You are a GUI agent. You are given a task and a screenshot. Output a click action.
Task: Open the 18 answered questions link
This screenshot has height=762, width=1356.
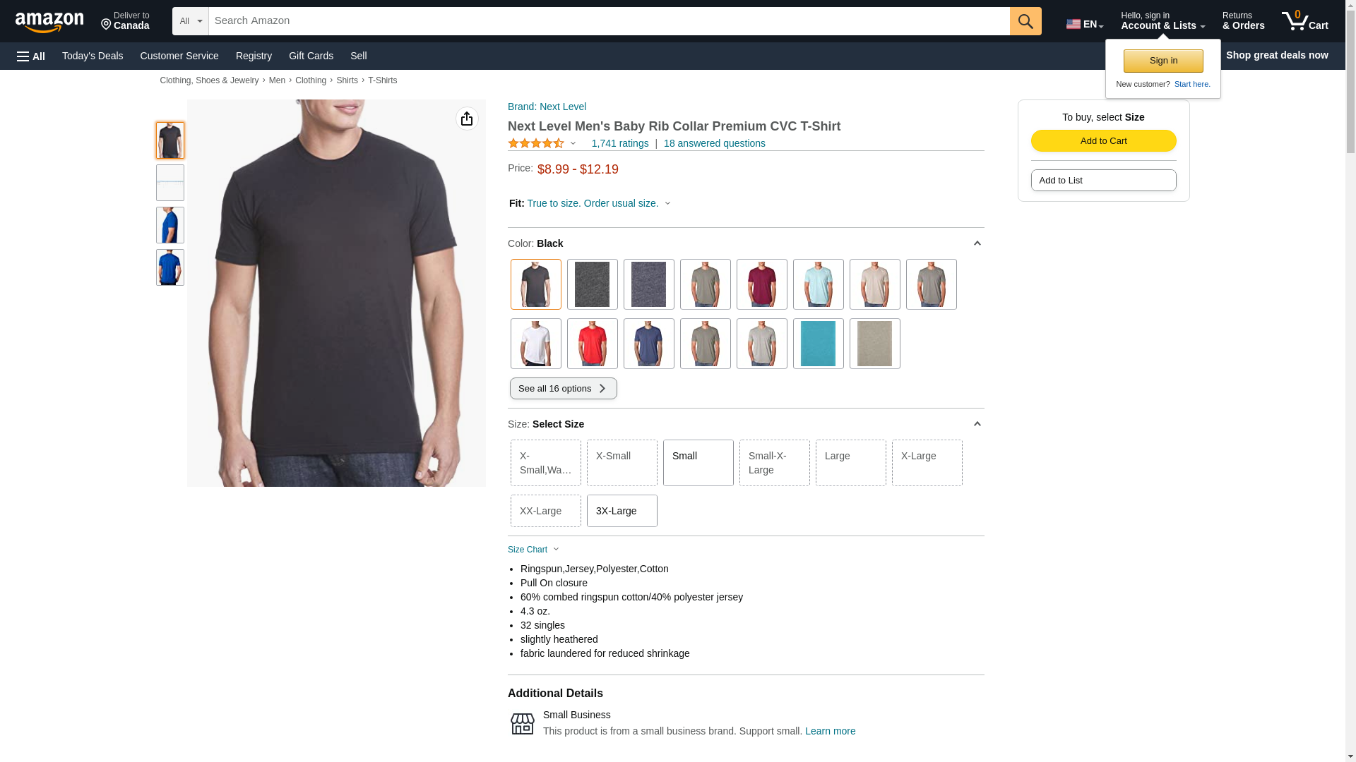coord(714,143)
